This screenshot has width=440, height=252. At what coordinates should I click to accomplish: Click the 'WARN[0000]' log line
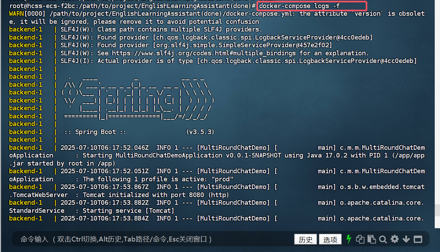tap(217, 17)
